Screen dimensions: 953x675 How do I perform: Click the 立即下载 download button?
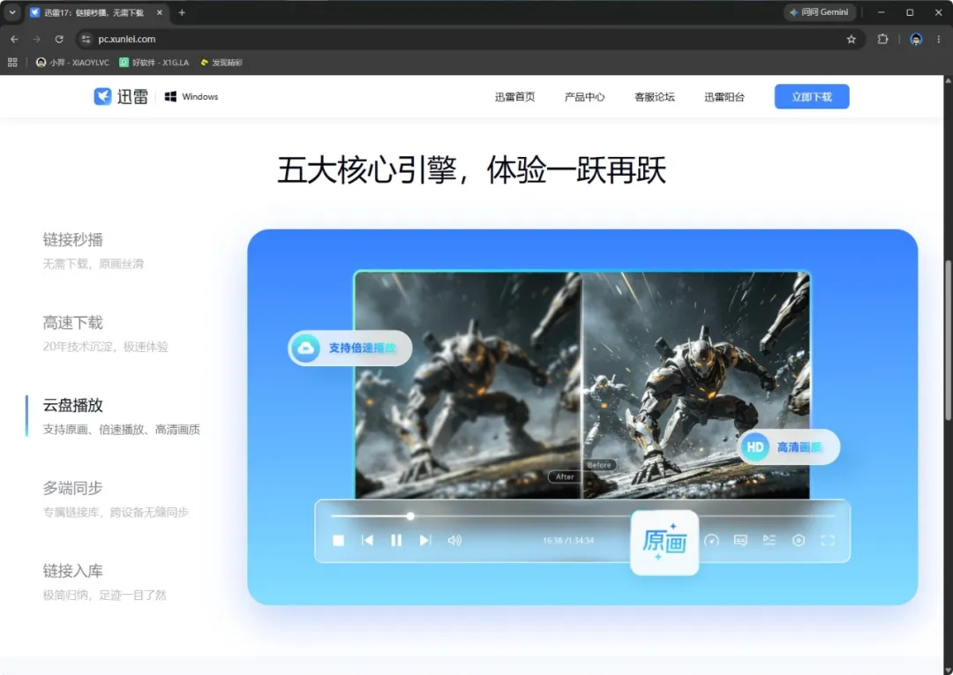[812, 96]
